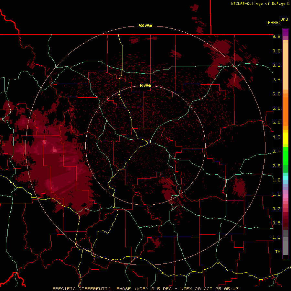
Task: Click the 4.2 color scale value
Action: (276, 137)
